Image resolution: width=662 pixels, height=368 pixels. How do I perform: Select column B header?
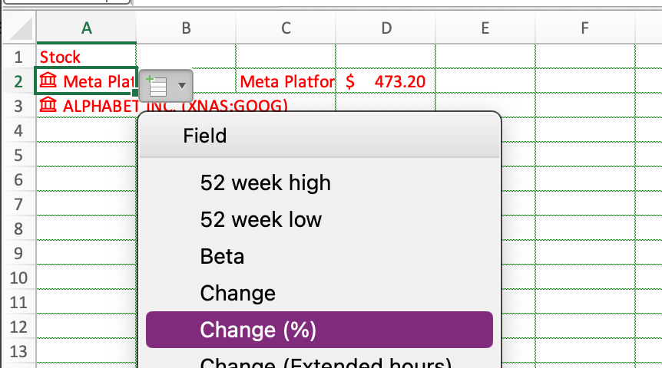coord(186,28)
